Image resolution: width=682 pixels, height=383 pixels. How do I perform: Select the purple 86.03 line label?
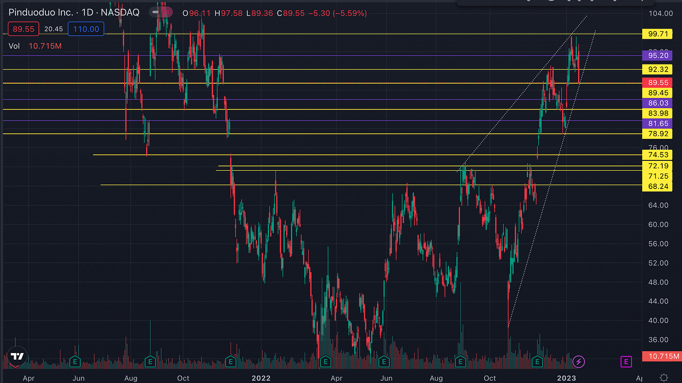click(658, 103)
